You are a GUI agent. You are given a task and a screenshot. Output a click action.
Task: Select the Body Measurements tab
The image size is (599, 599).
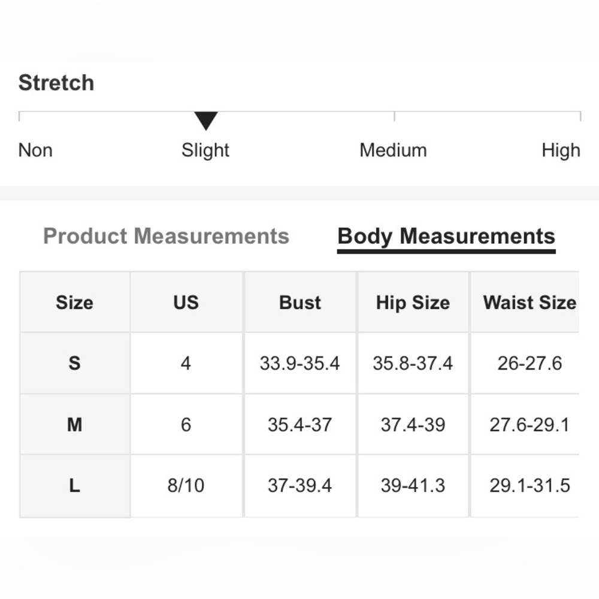coord(446,236)
